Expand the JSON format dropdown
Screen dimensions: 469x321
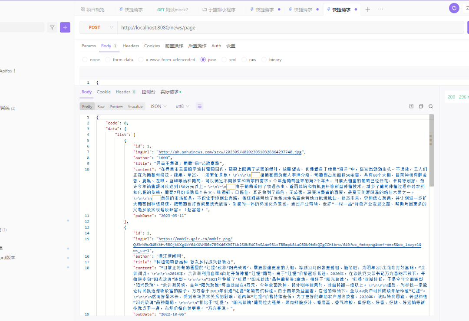(159, 106)
